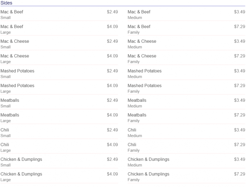Pick the Medium Meatballs item
The width and height of the screenshot is (246, 187).
pos(137,100)
